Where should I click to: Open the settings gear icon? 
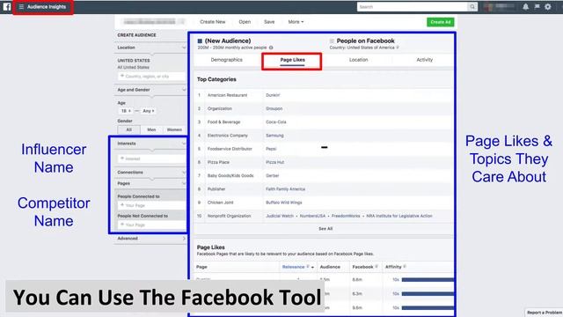pos(548,7)
